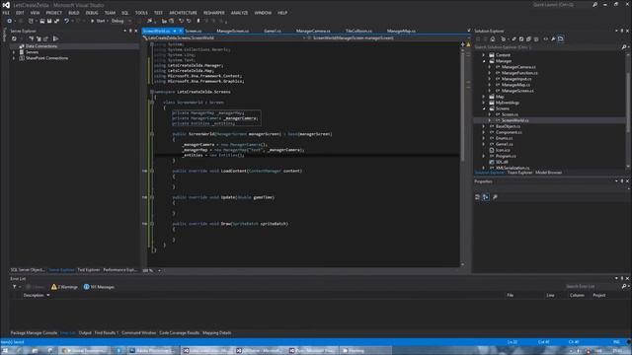Toggle auto-hide pin on Properties panel
Screen dimensions: 632x355
coord(621,181)
